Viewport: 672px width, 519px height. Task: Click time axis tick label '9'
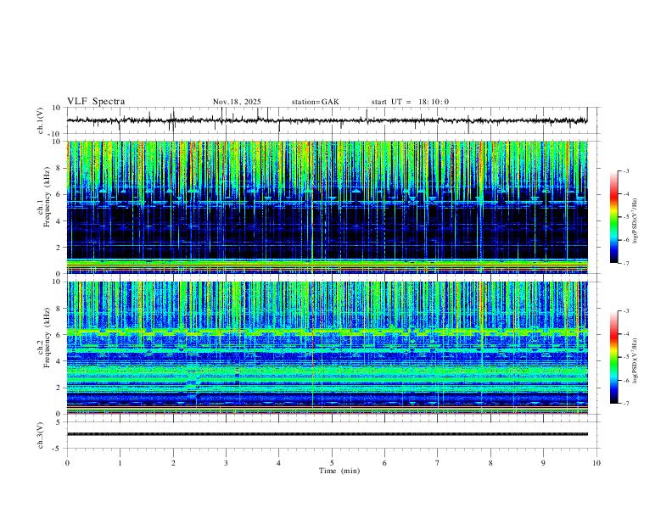pyautogui.click(x=544, y=463)
